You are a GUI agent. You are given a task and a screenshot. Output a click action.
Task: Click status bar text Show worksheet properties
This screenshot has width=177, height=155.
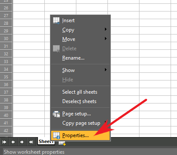click(x=34, y=152)
